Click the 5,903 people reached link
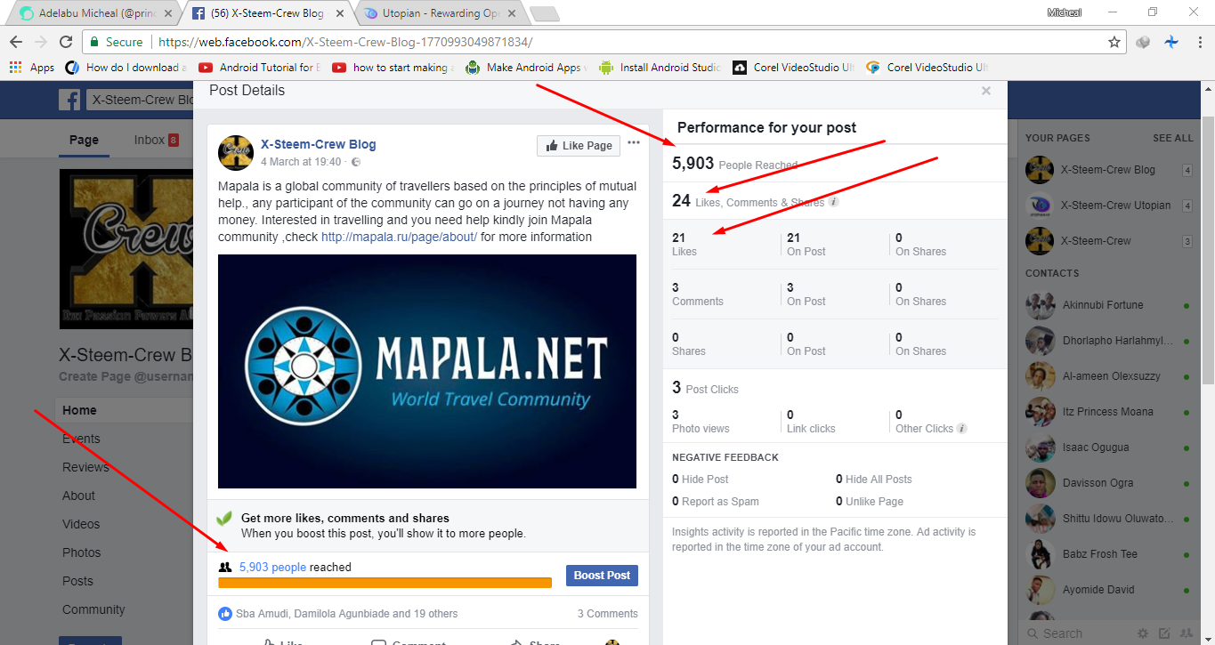This screenshot has width=1215, height=645. coord(272,567)
